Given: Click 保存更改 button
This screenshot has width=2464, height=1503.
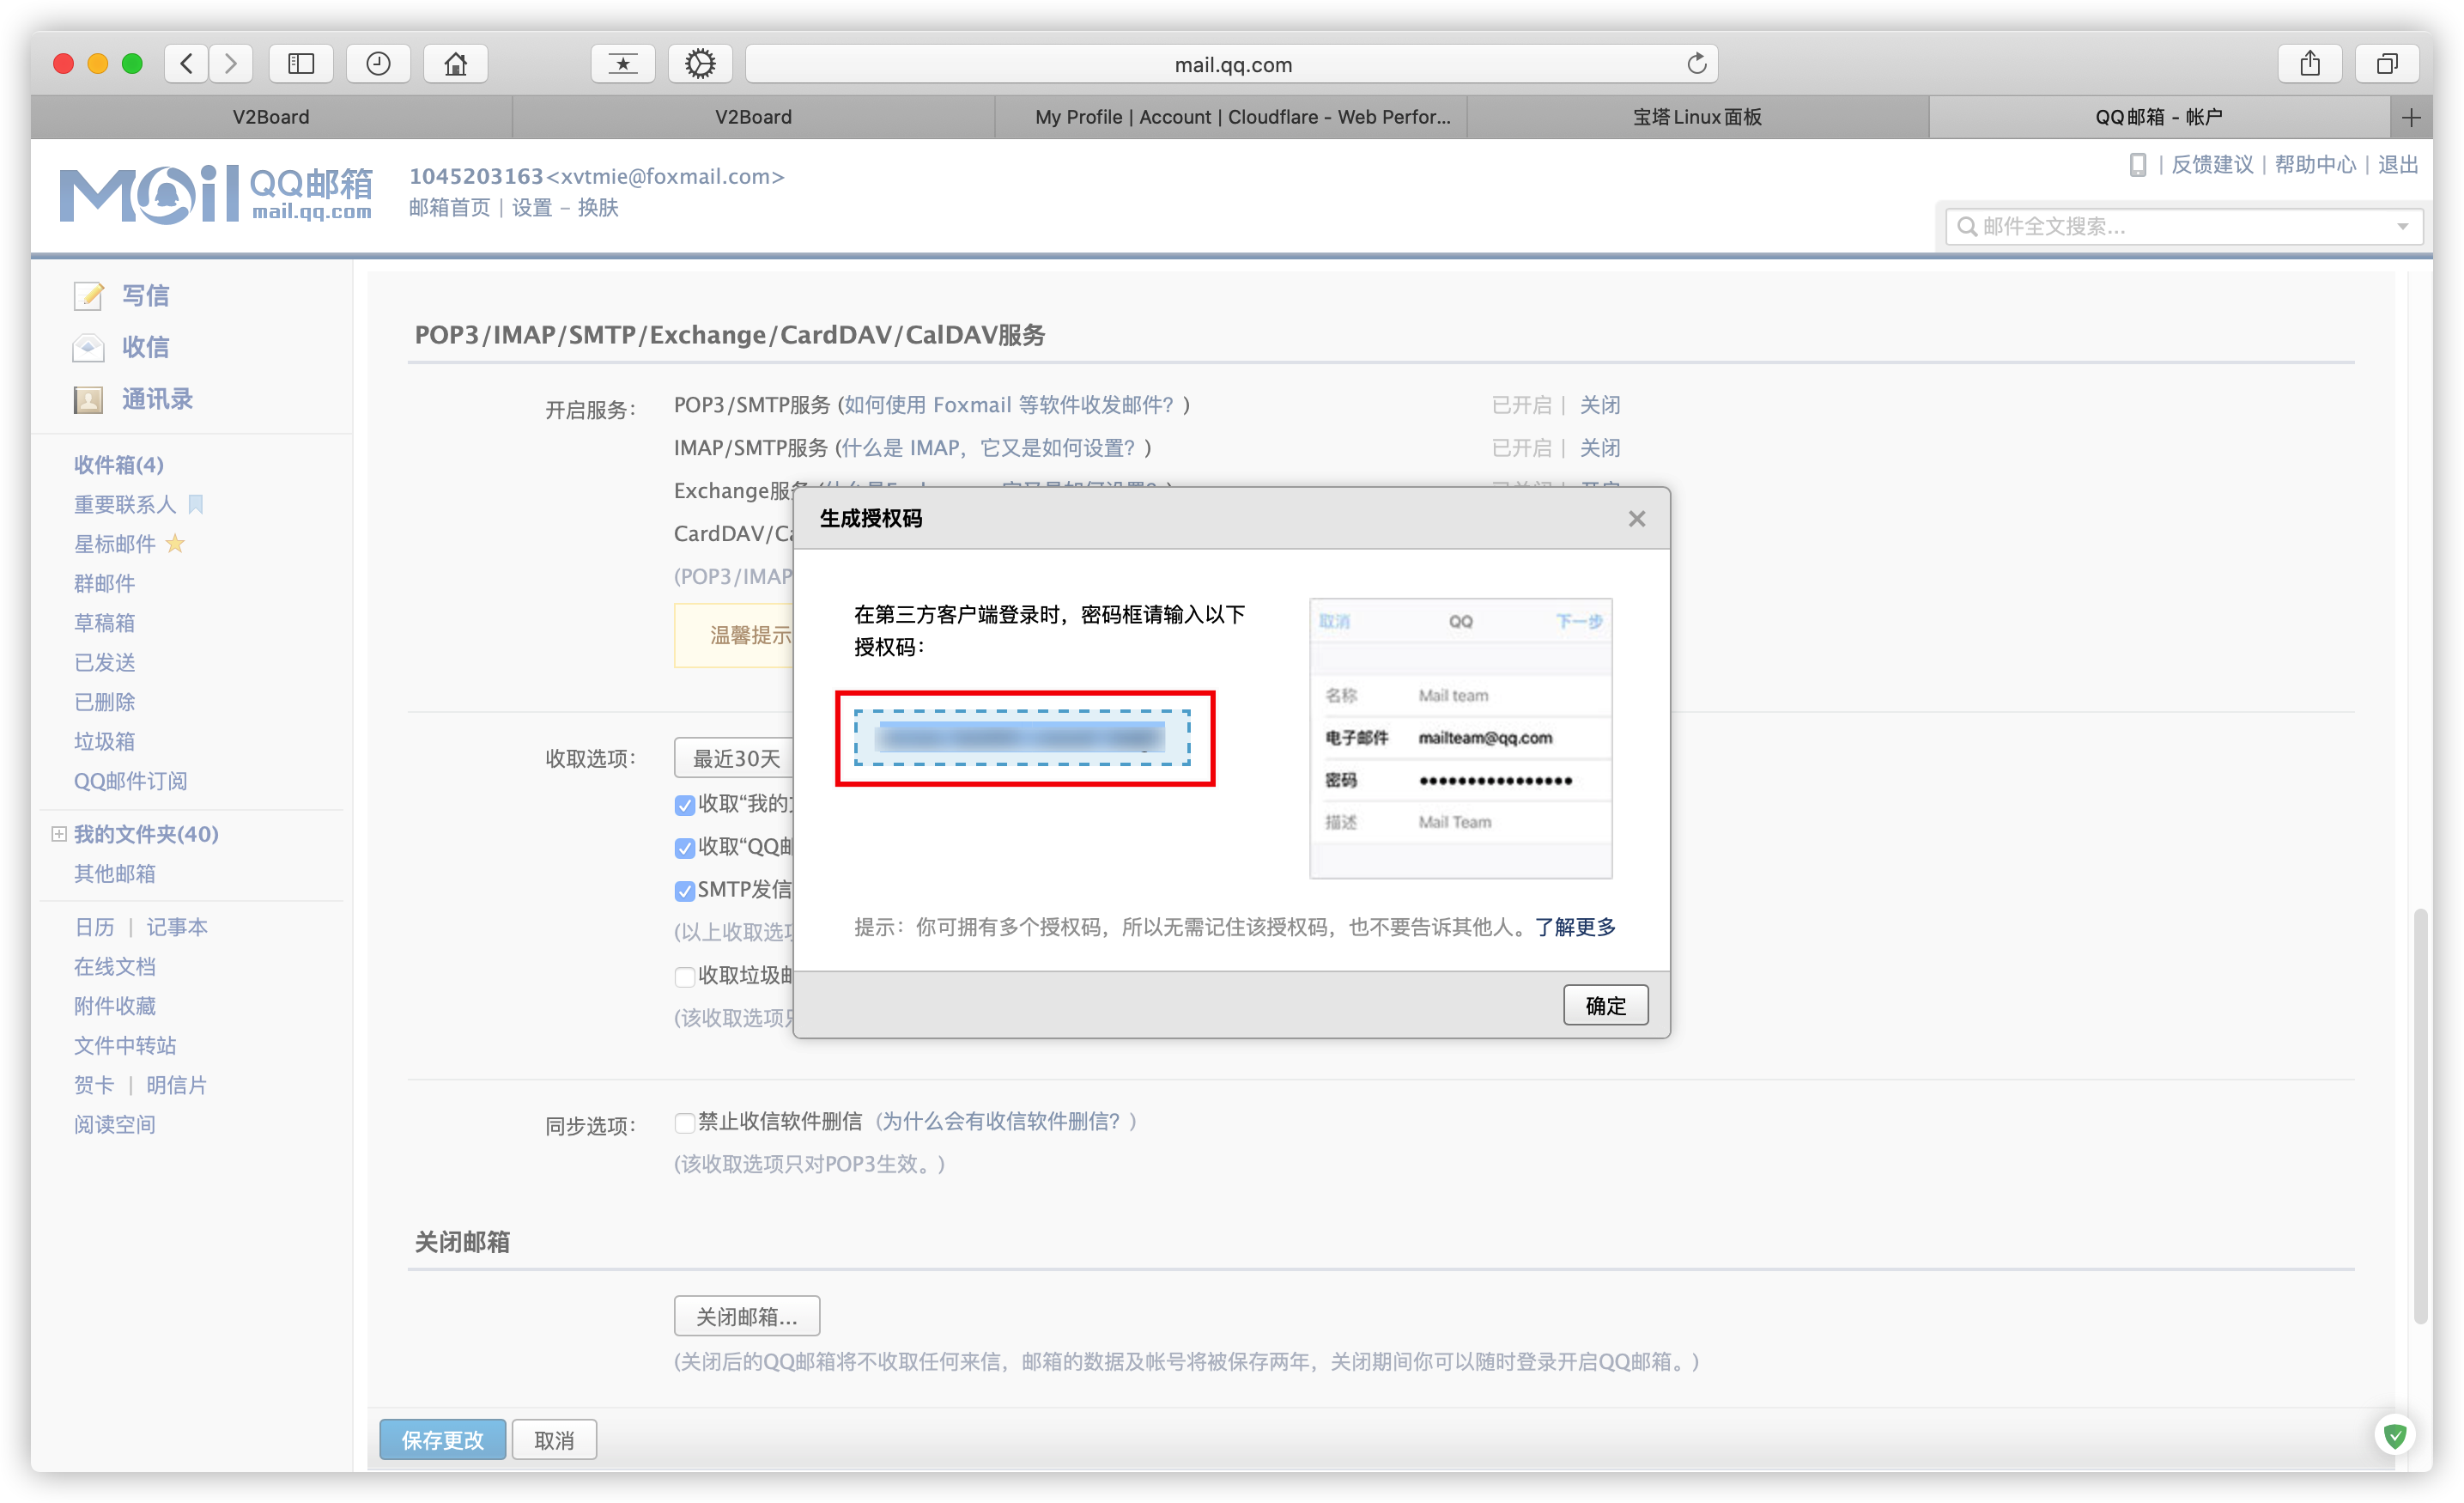Looking at the screenshot, I should 442,1439.
